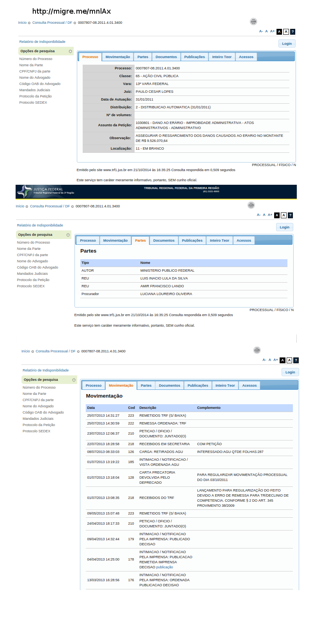Increase font size with A+ above Processo details
This screenshot has height=619, width=312.
pyautogui.click(x=272, y=31)
